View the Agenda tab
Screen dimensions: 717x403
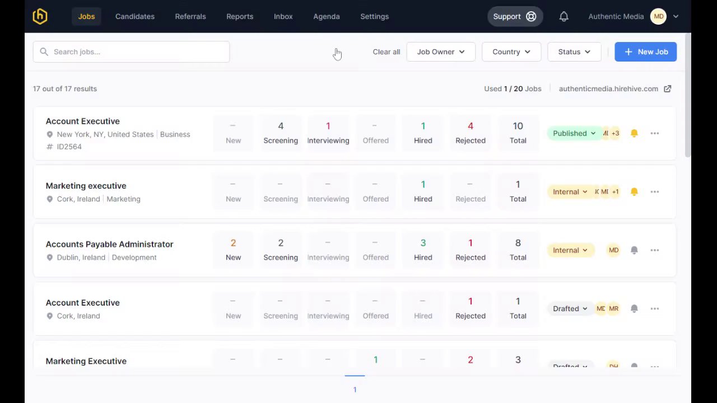327,16
